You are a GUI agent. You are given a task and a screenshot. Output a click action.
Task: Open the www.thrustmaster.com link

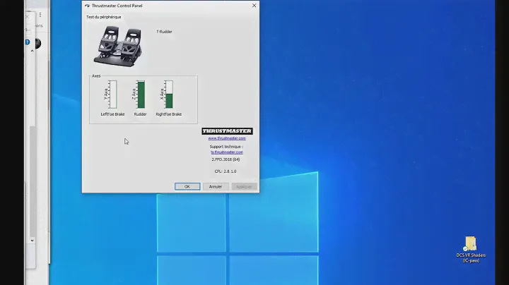coord(227,138)
